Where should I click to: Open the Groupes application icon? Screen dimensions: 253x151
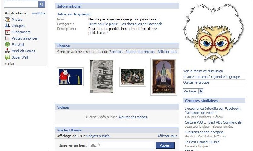(8, 26)
